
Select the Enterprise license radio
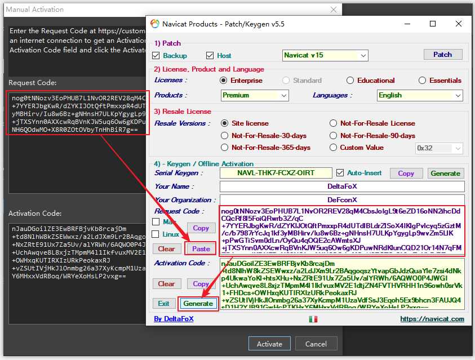coord(223,81)
